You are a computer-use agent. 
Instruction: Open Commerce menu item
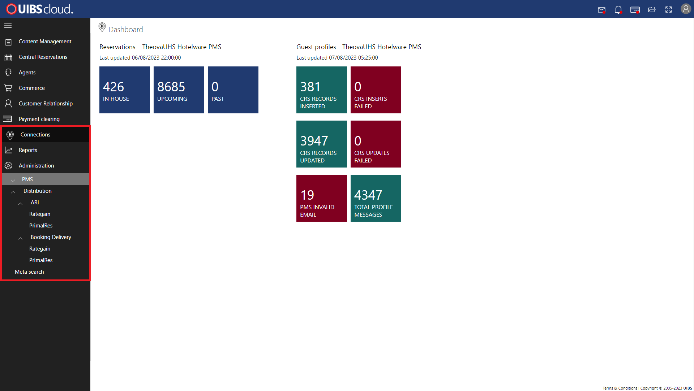tap(32, 88)
